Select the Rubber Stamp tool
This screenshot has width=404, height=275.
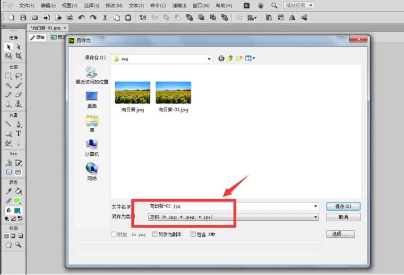click(x=18, y=104)
